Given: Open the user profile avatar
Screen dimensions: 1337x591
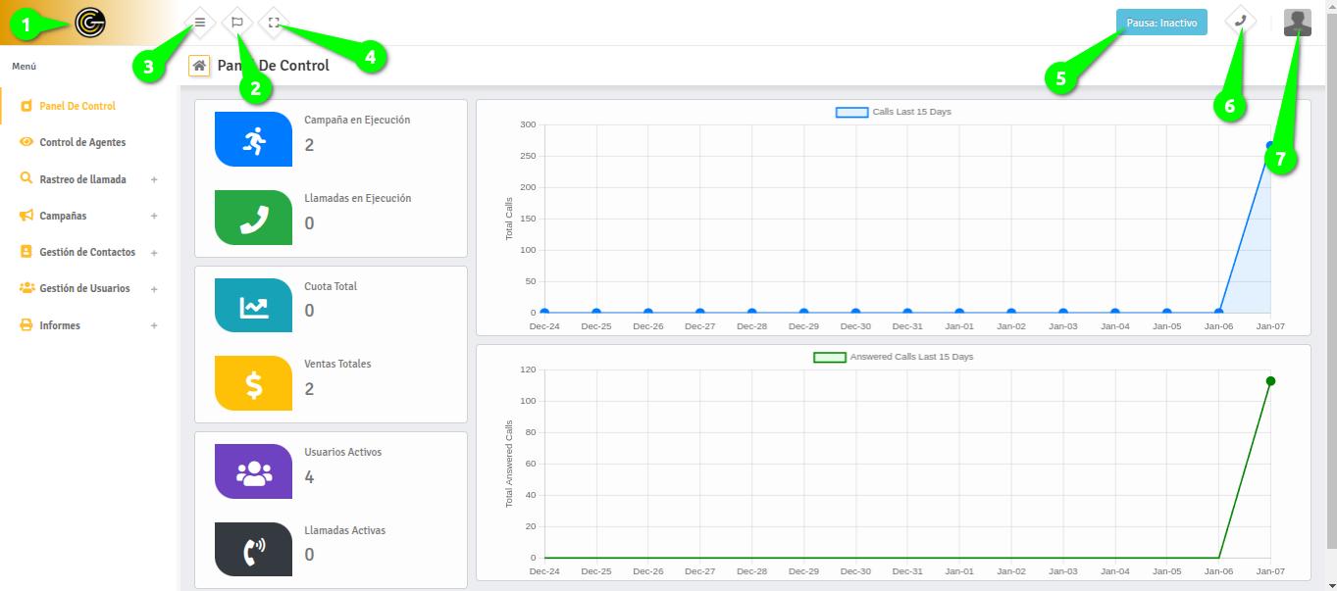Looking at the screenshot, I should (1297, 23).
